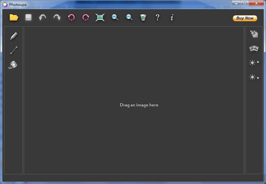Pick the eraser tool in left panel
266x184 pixels.
[x=13, y=65]
